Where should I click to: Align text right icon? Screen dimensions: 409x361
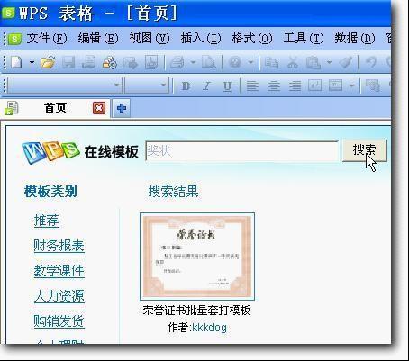coord(295,86)
